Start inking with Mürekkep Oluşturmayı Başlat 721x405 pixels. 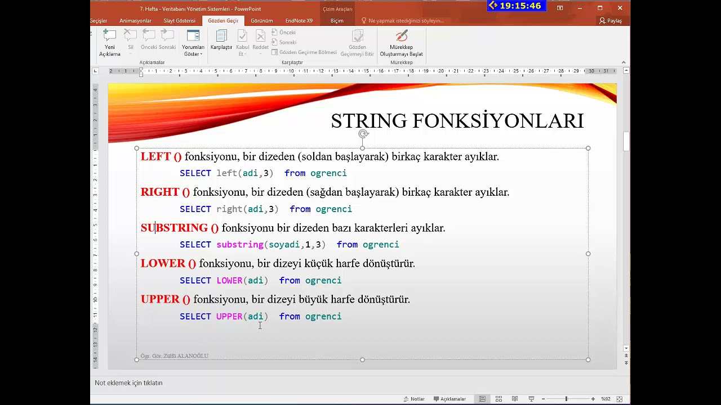click(401, 43)
